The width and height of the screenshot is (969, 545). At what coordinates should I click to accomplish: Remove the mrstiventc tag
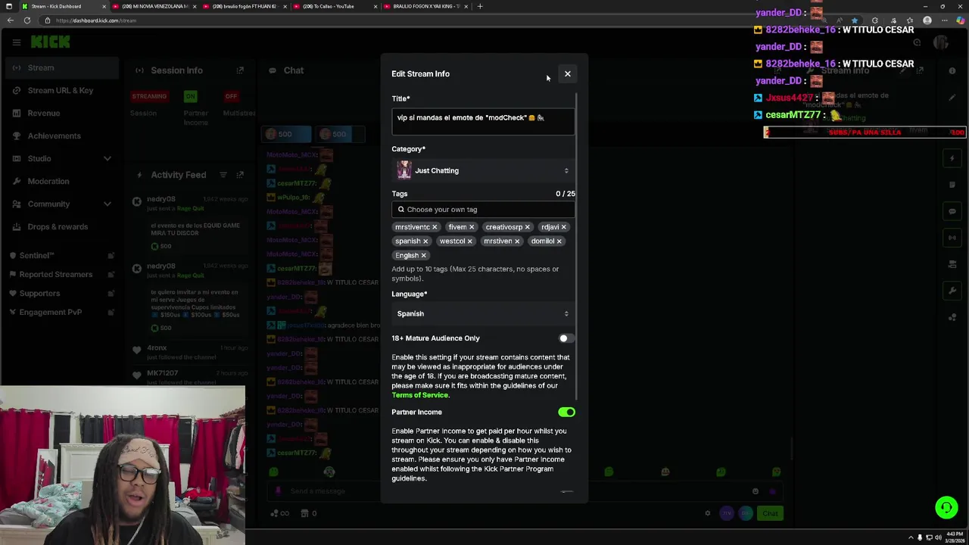point(435,227)
